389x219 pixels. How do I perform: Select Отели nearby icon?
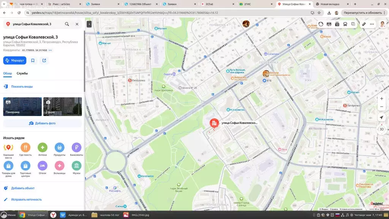pyautogui.click(x=43, y=166)
